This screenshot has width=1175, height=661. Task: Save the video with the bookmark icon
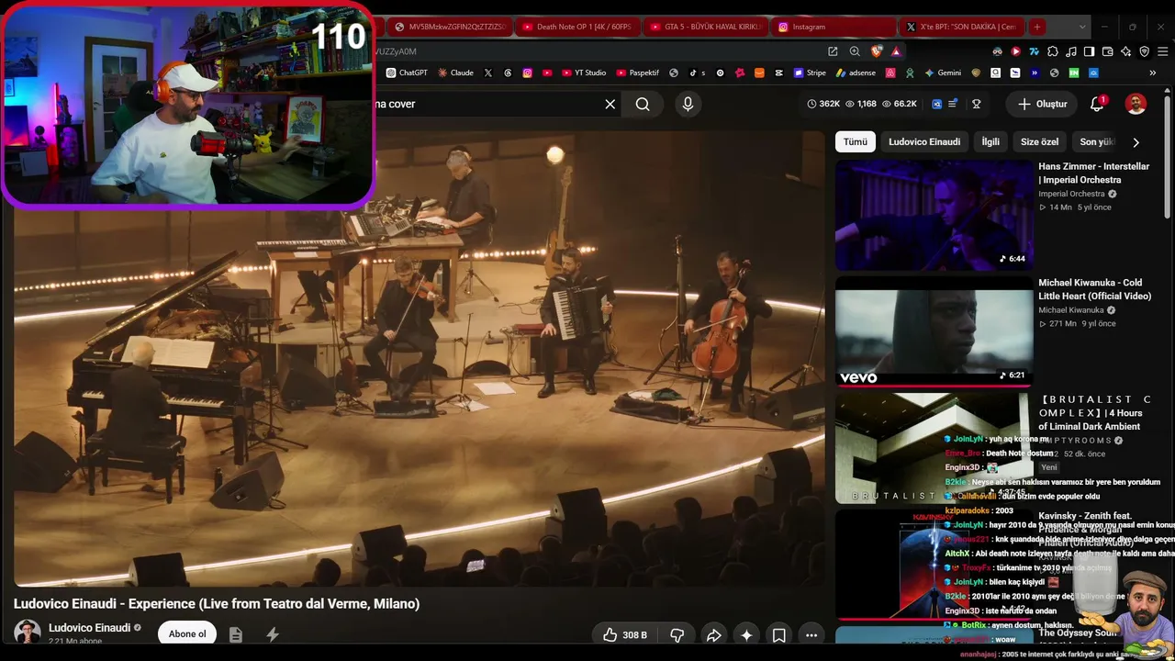coord(778,634)
